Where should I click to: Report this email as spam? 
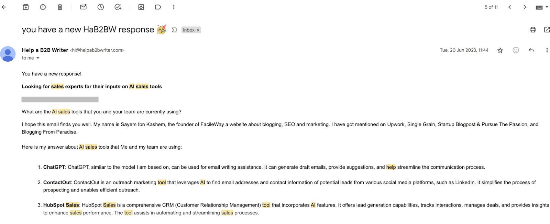click(x=43, y=7)
